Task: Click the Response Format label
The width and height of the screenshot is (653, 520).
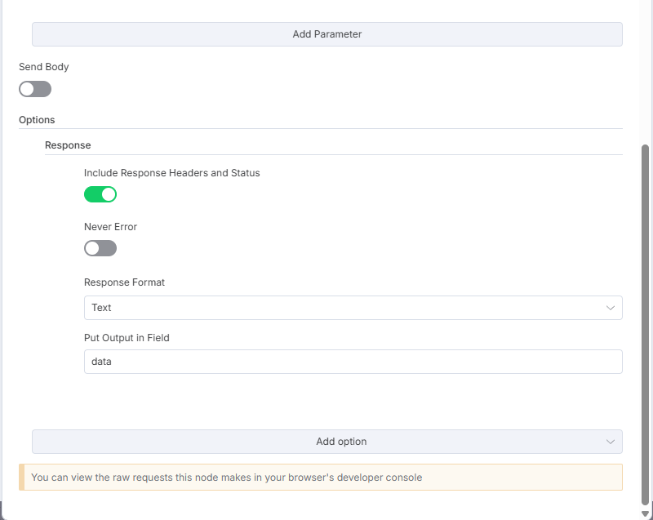Action: point(125,282)
